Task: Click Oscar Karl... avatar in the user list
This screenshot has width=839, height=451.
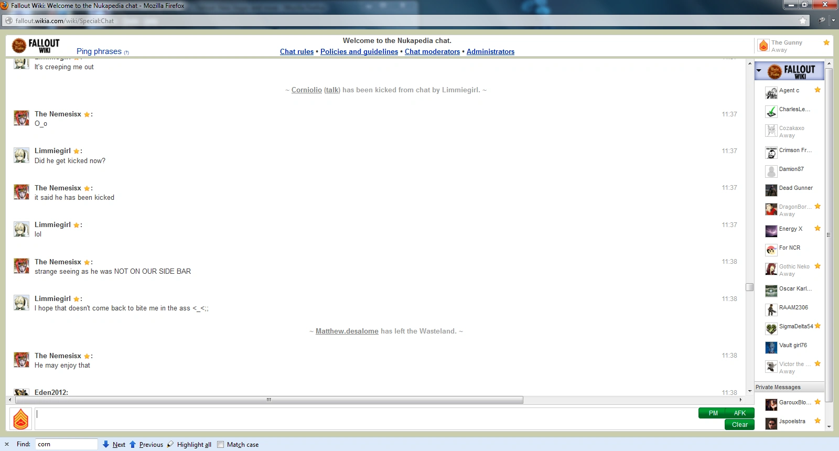Action: coord(771,291)
